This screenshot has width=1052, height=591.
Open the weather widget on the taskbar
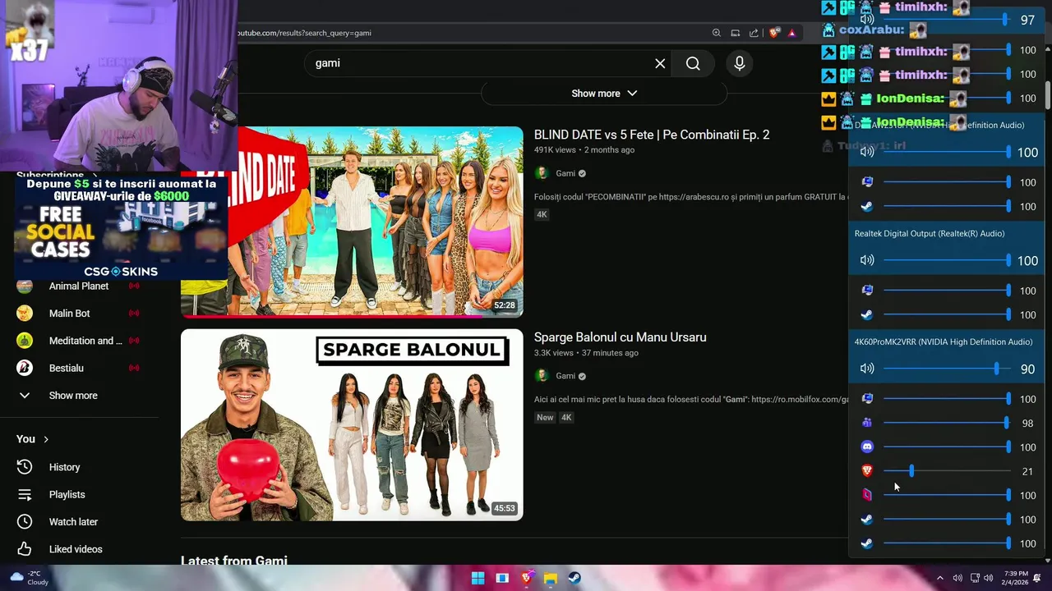(x=27, y=578)
